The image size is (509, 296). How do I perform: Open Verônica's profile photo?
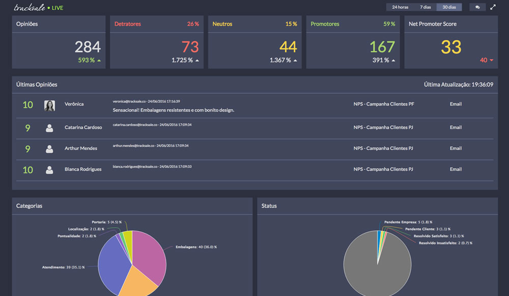49,105
